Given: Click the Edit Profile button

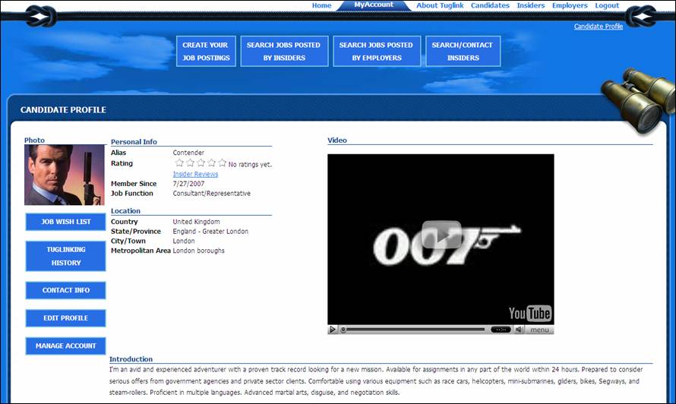Looking at the screenshot, I should click(x=65, y=317).
